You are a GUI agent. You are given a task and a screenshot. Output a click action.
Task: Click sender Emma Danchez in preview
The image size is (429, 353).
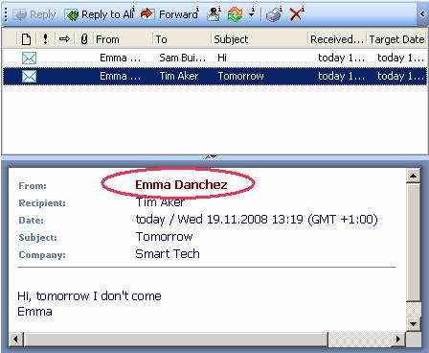pos(181,185)
